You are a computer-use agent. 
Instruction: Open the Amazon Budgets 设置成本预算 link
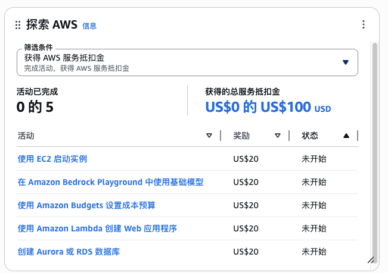86,205
